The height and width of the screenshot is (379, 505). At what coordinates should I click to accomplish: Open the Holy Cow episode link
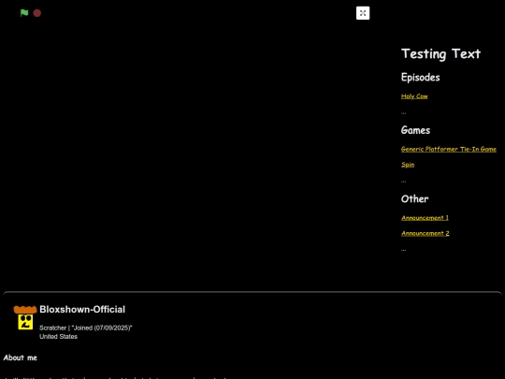(414, 96)
